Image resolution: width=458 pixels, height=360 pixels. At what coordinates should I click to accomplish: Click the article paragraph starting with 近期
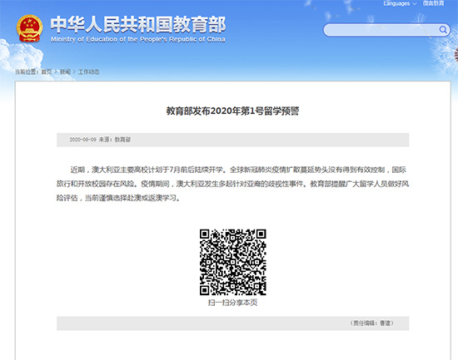(x=233, y=184)
